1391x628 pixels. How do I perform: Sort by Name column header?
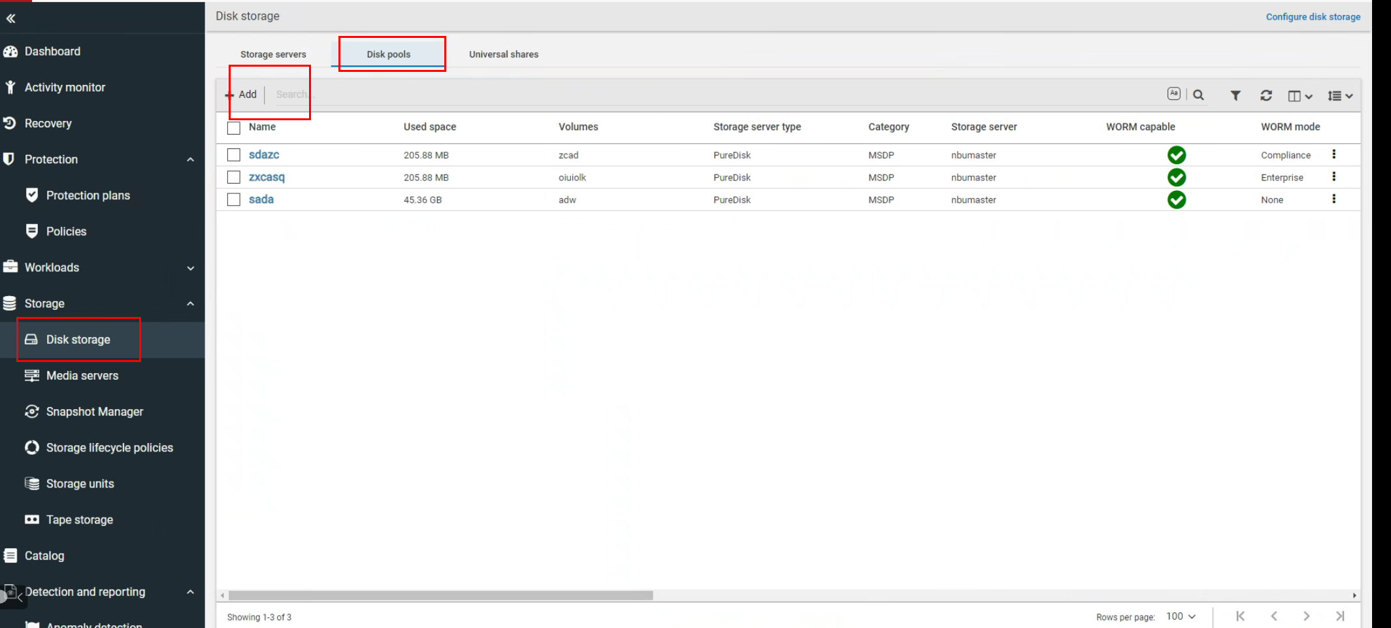pyautogui.click(x=262, y=127)
